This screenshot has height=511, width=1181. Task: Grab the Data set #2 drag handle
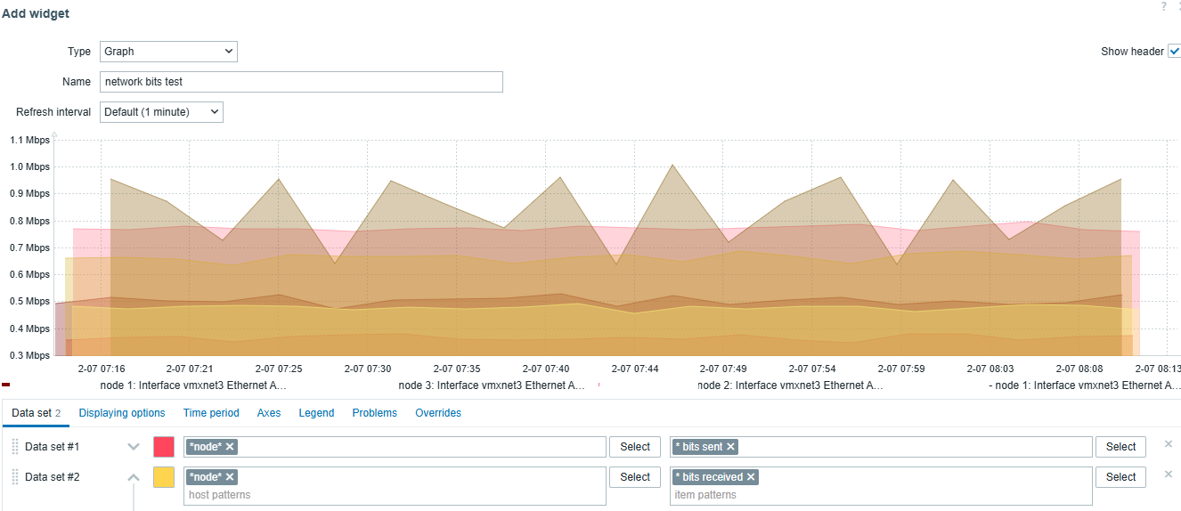point(15,477)
